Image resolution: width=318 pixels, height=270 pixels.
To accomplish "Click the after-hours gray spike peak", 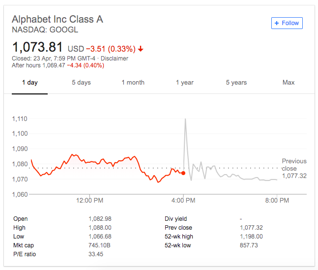I will (x=185, y=120).
